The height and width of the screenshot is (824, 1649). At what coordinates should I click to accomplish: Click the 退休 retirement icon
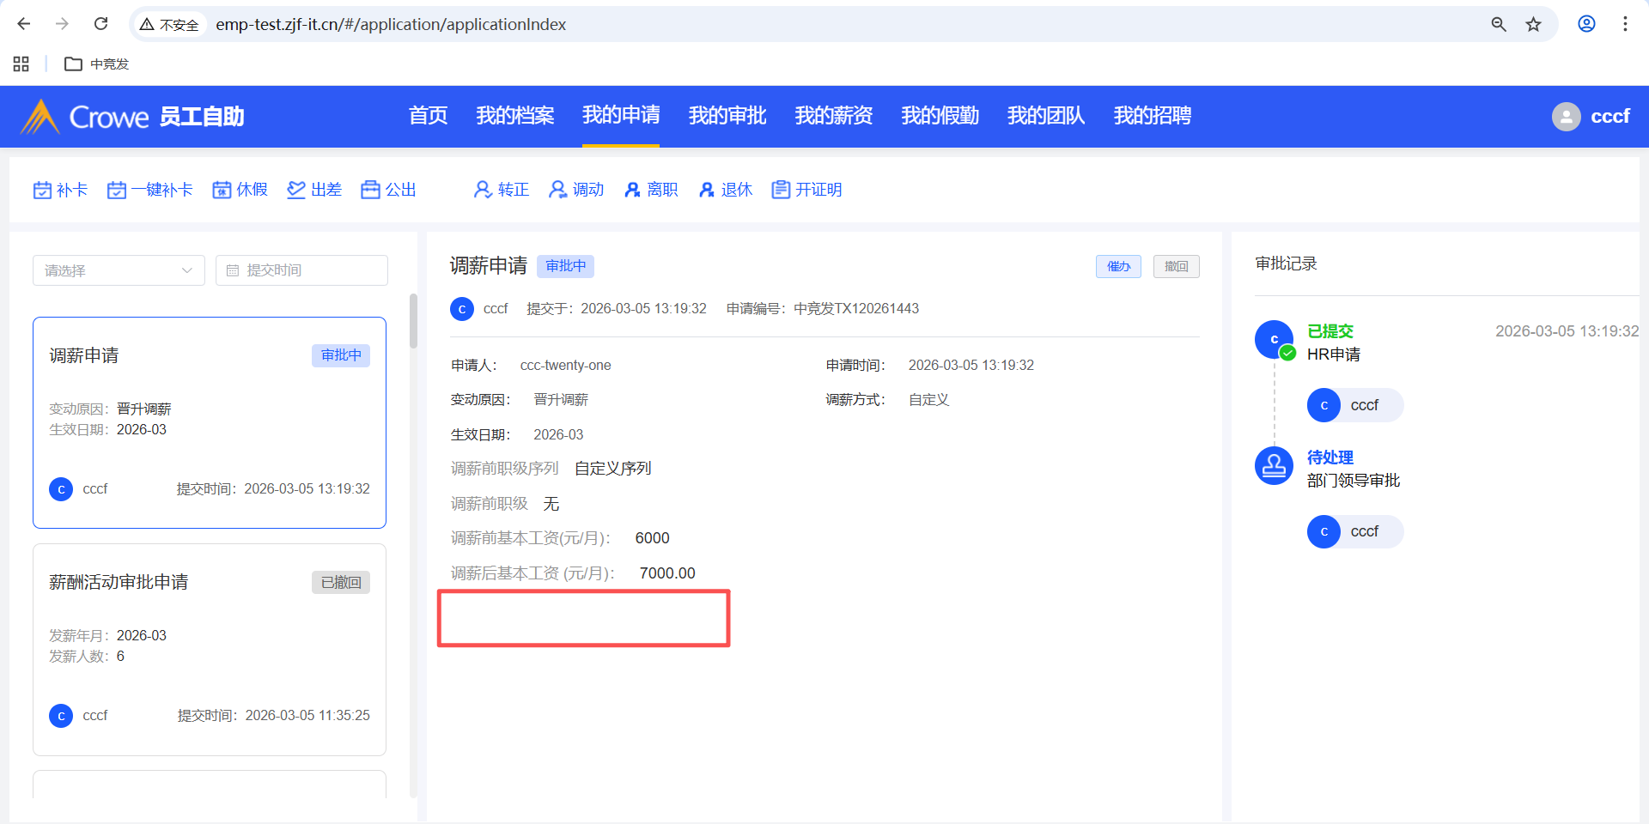(707, 190)
